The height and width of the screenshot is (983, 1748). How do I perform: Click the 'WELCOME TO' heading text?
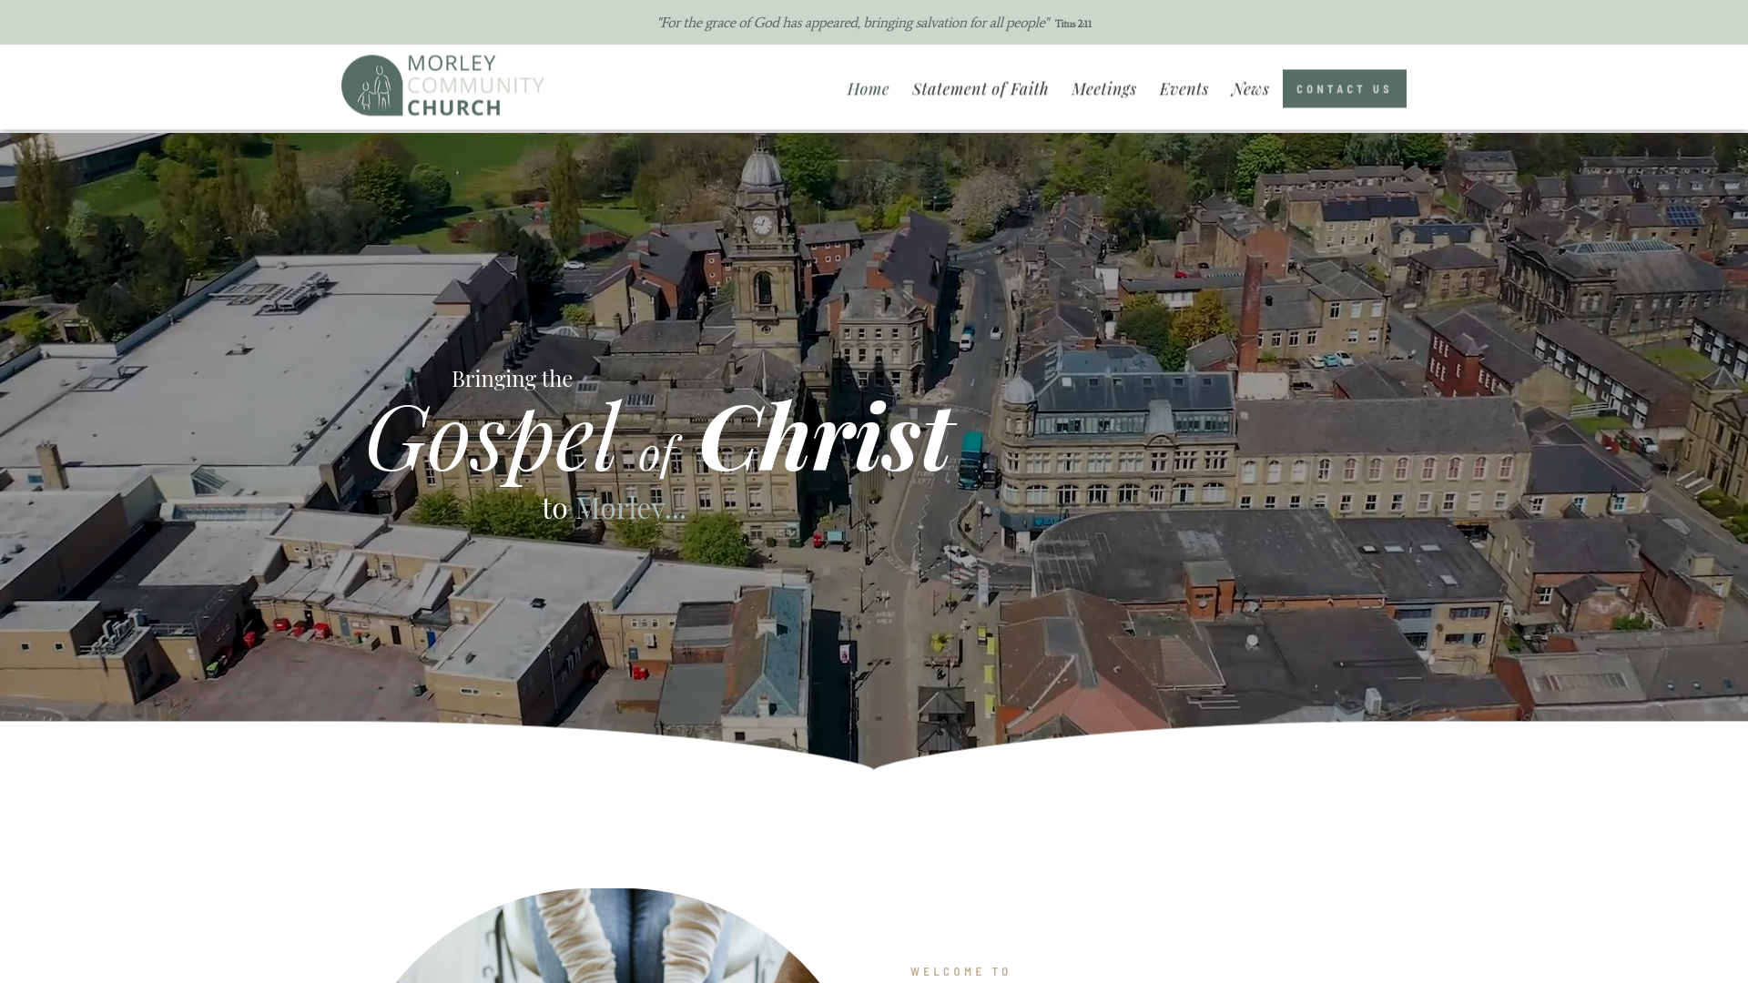960,971
